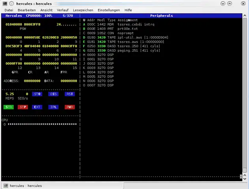Open the Datei menu

pos(9,10)
